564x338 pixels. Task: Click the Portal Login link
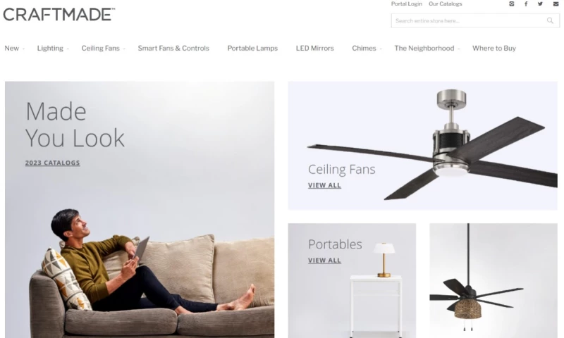tap(407, 4)
